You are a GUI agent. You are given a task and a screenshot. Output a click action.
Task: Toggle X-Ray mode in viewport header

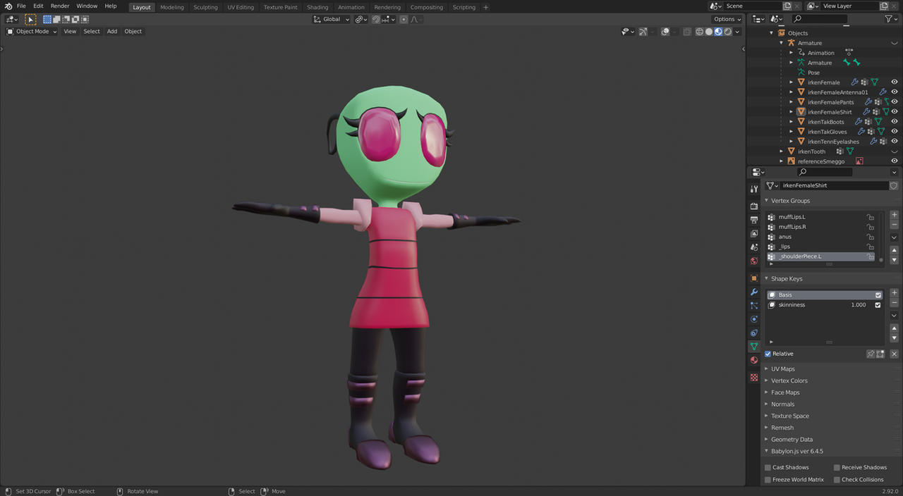point(686,31)
